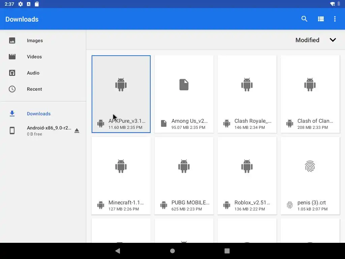Click the Downloads title in app bar
This screenshot has height=259, width=345.
coord(22,19)
